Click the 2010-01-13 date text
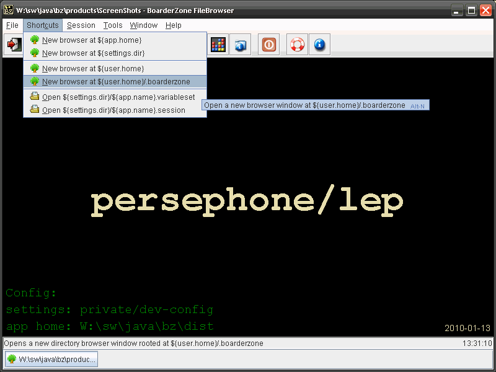Image resolution: width=496 pixels, height=372 pixels. click(x=467, y=328)
